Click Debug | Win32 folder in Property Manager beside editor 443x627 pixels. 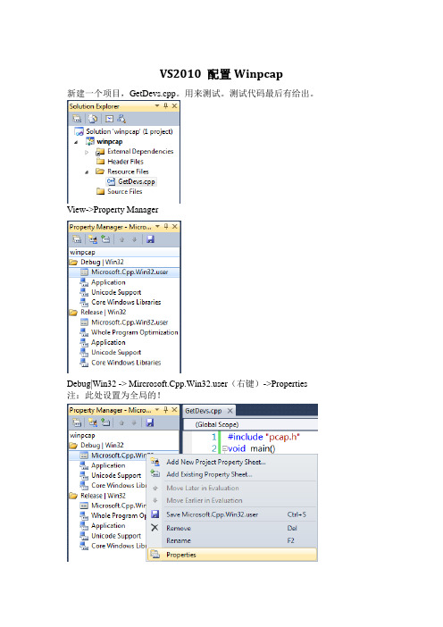coord(96,446)
